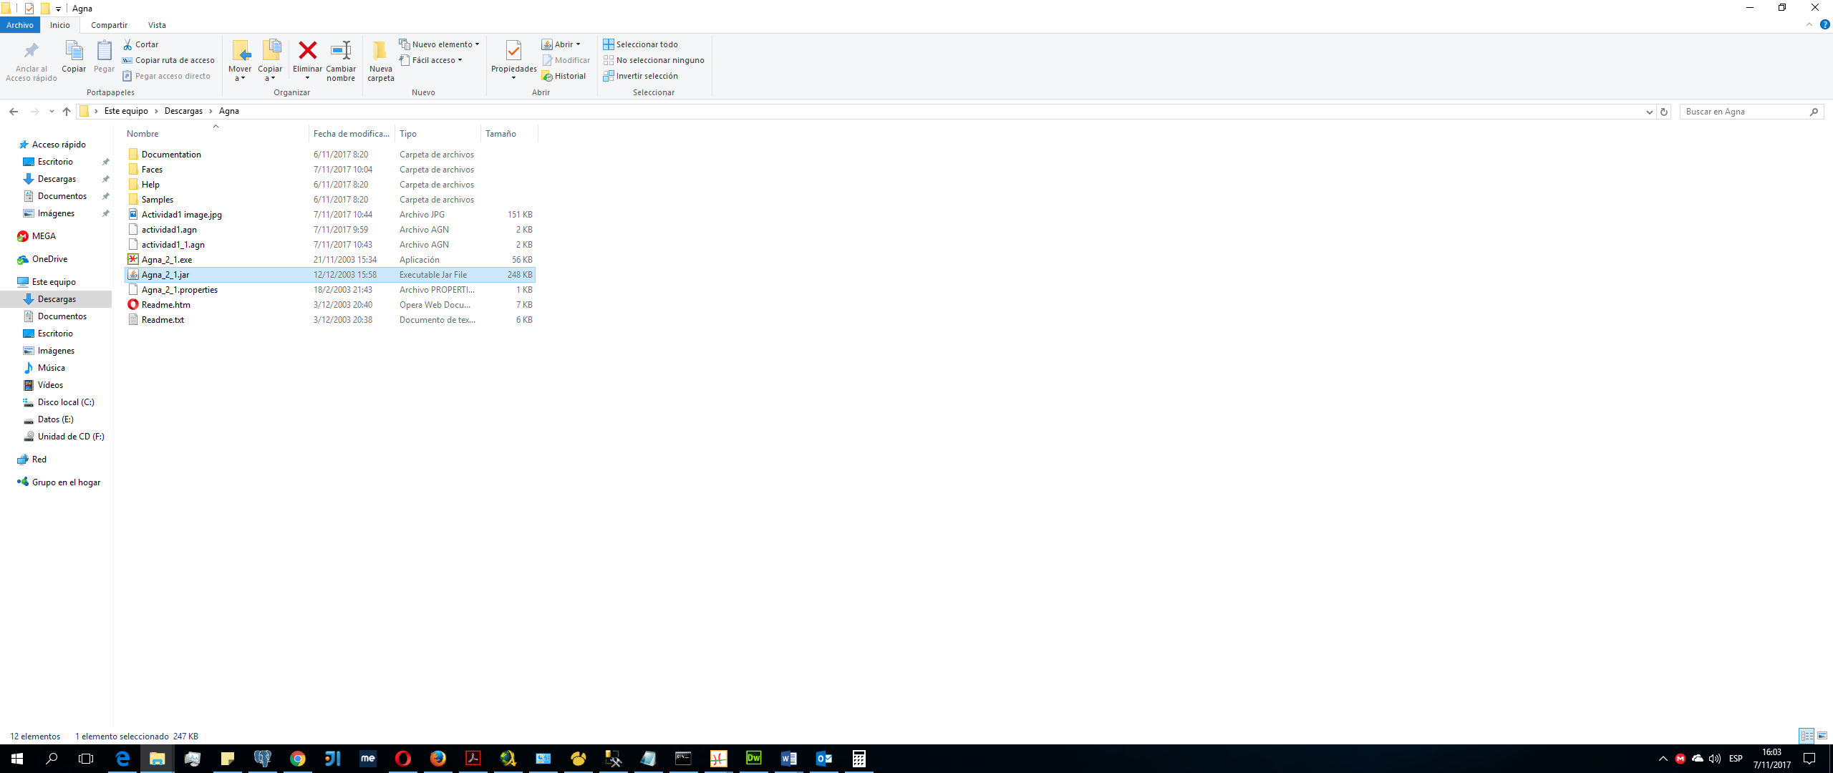Switch to large icons view
The width and height of the screenshot is (1833, 773).
point(1822,736)
